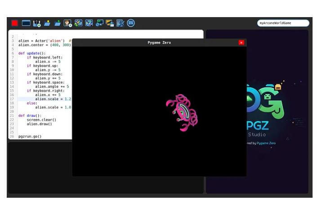Click the blue folder icon with green arrow

pos(58,23)
